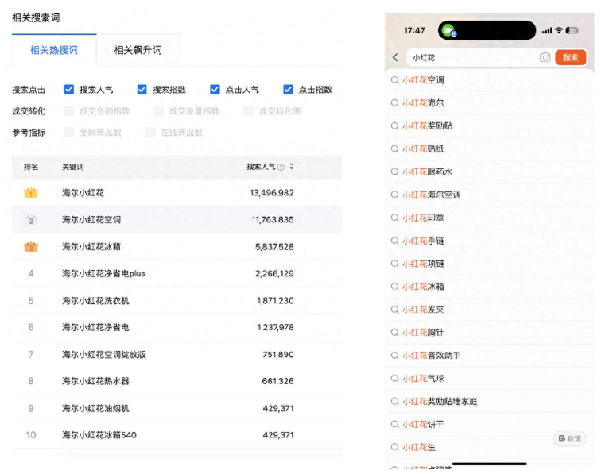
Task: Click search icon beside 小红花空调
Action: tap(394, 80)
